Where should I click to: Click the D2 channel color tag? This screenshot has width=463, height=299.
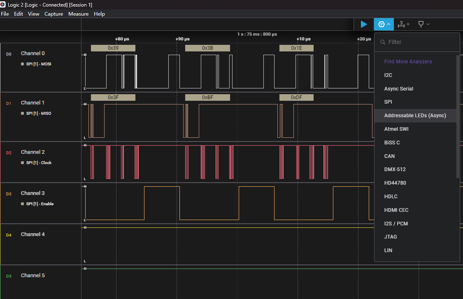click(x=9, y=153)
